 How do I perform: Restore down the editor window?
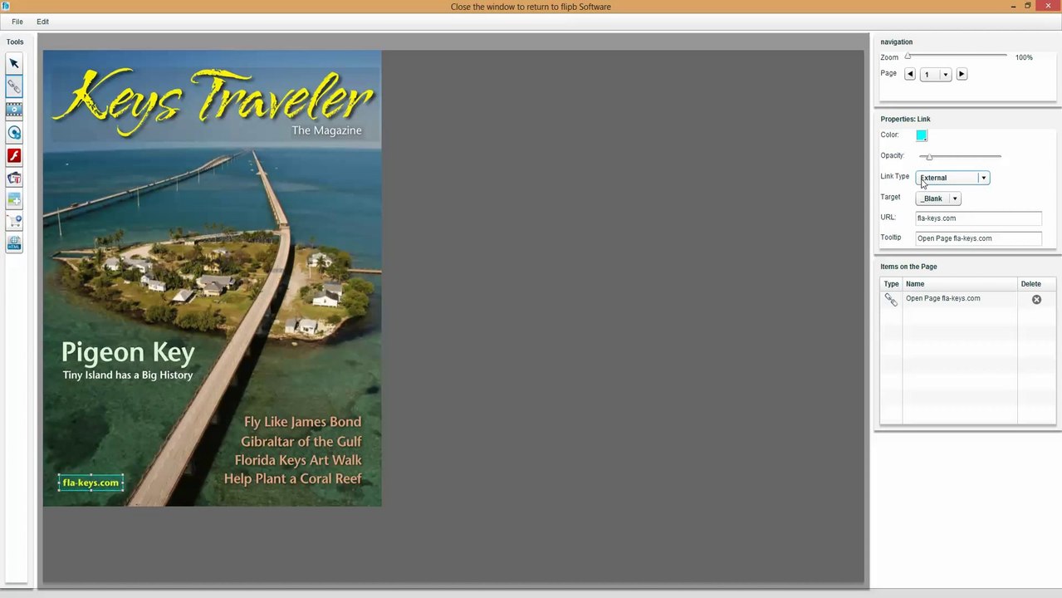(1027, 6)
